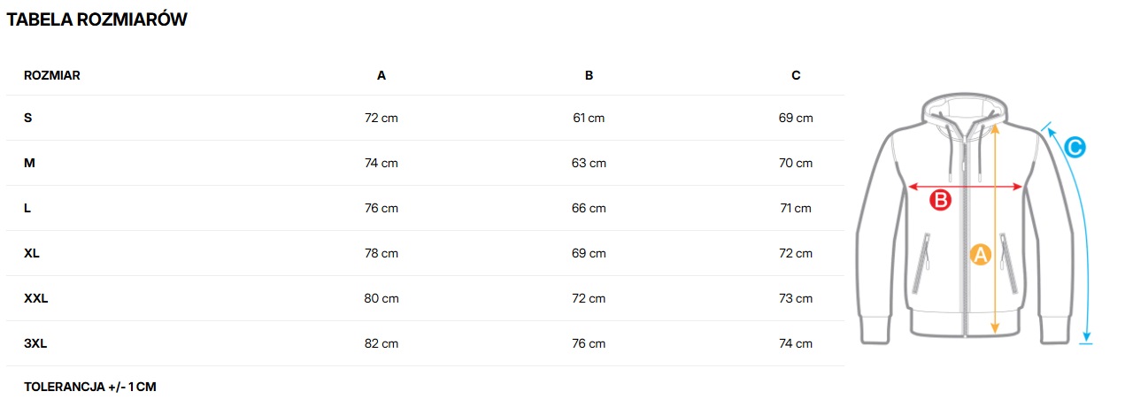Click the TABELA ROZMIARÓW heading
The image size is (1125, 407).
(97, 19)
